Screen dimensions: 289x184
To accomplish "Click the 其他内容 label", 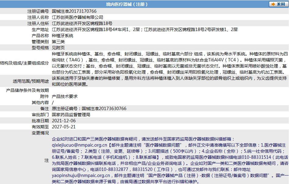I will [40, 102].
